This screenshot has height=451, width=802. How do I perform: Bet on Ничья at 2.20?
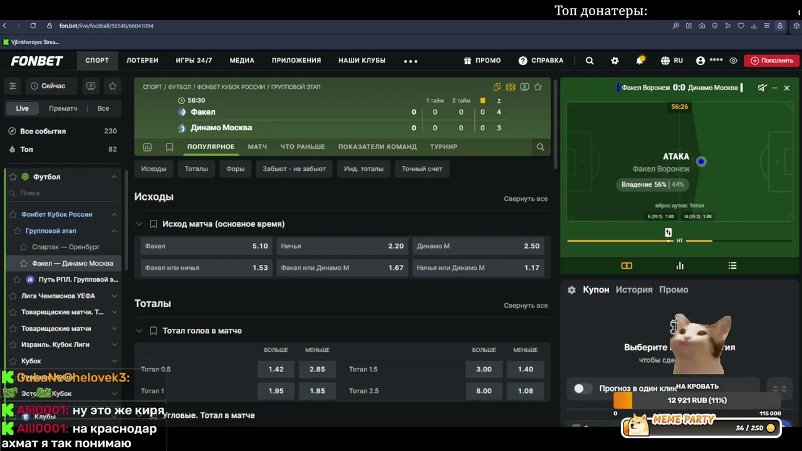click(342, 246)
